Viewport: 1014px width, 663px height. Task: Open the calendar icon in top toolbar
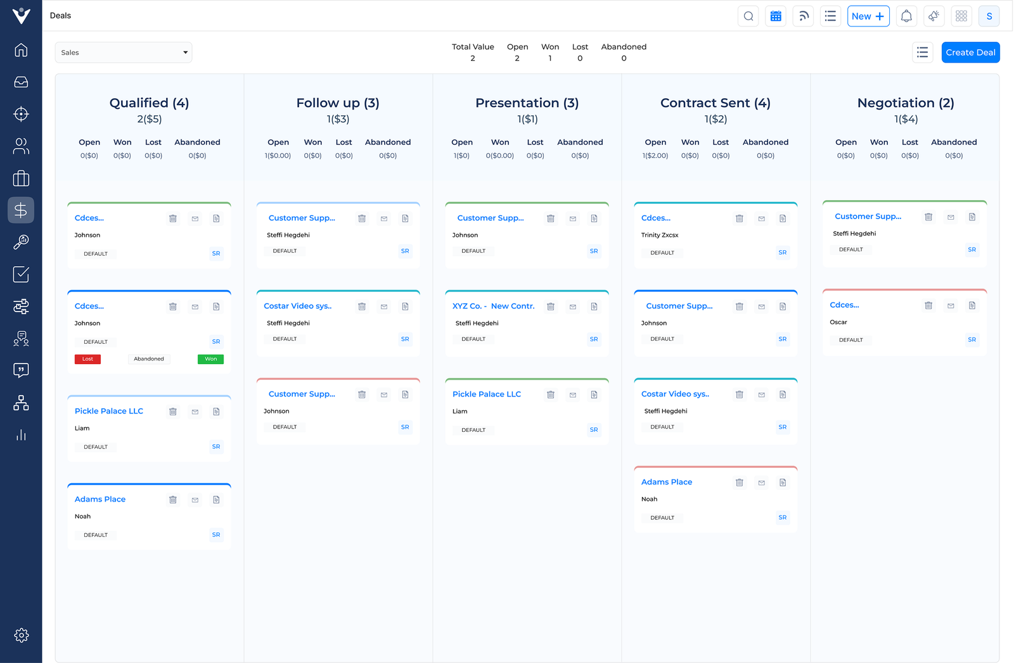pyautogui.click(x=776, y=16)
